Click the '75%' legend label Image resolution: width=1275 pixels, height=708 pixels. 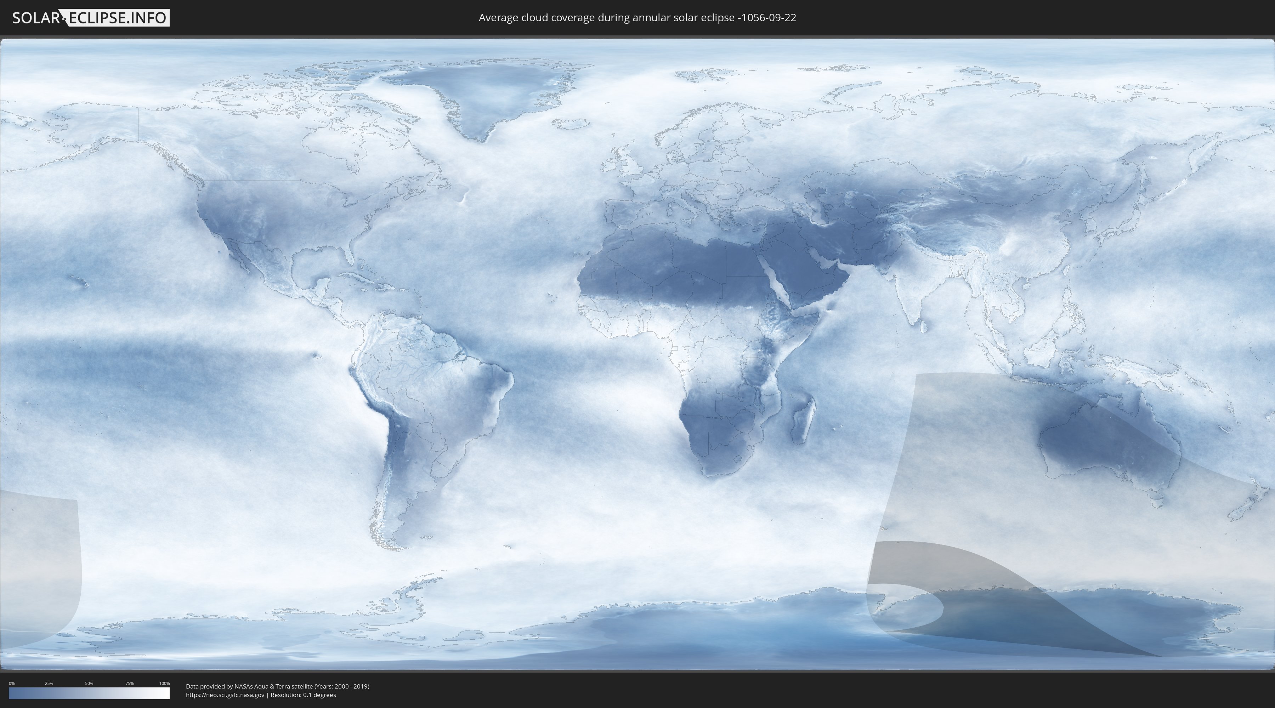(129, 683)
